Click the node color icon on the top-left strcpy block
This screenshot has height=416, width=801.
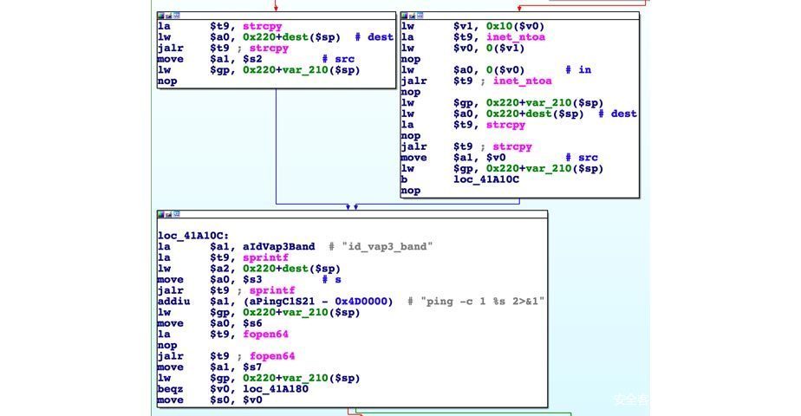coord(161,16)
